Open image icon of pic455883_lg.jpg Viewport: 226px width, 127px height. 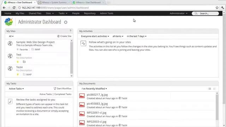82,105
